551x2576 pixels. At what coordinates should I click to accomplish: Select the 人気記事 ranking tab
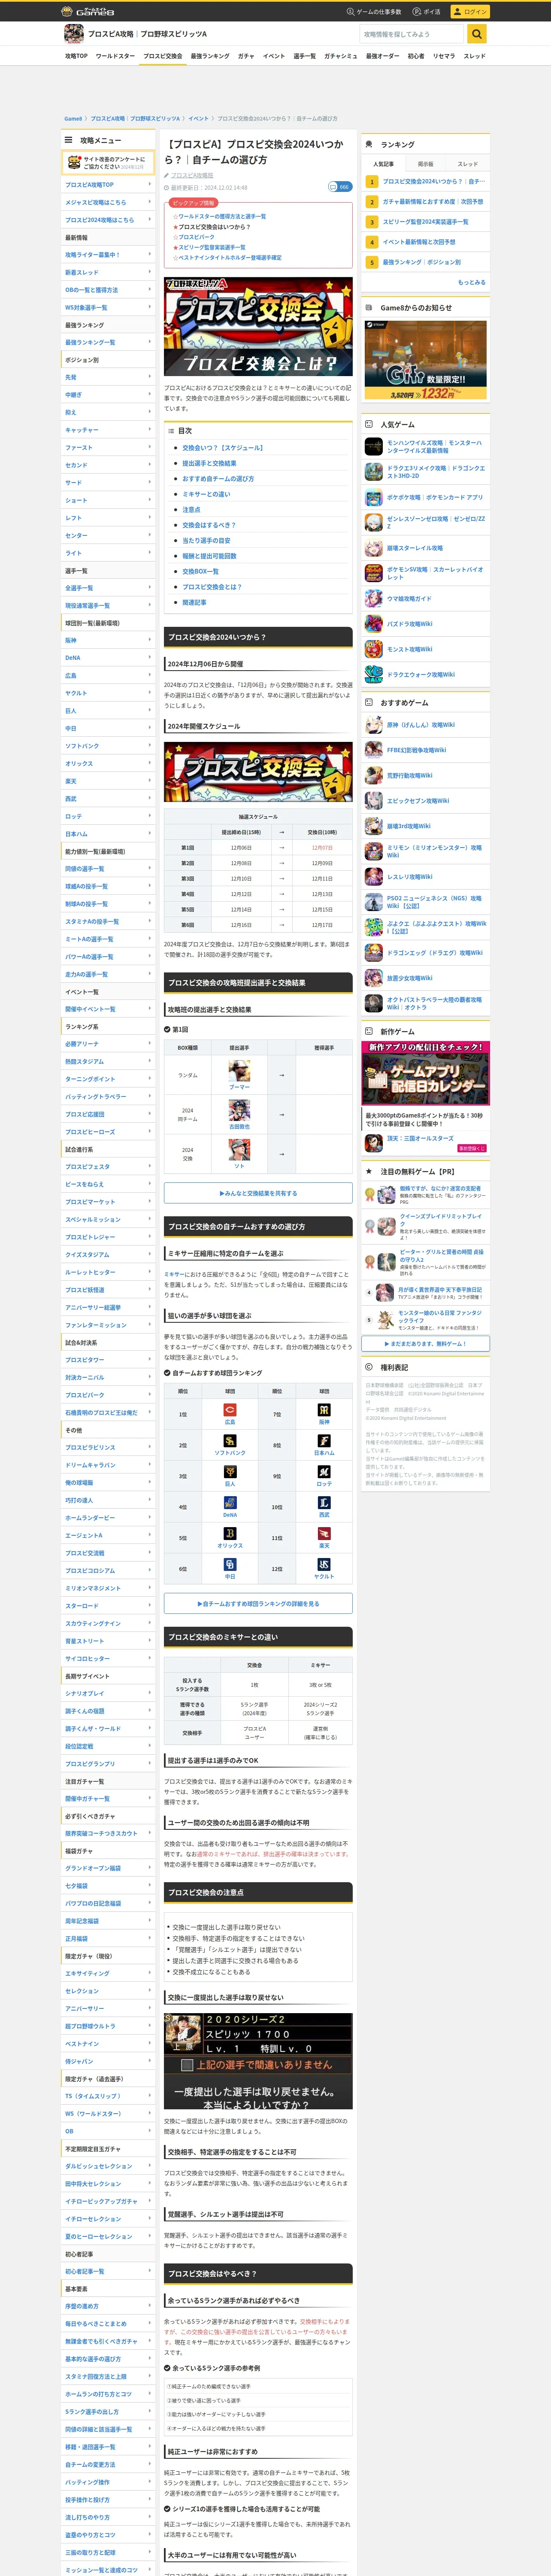pyautogui.click(x=383, y=164)
